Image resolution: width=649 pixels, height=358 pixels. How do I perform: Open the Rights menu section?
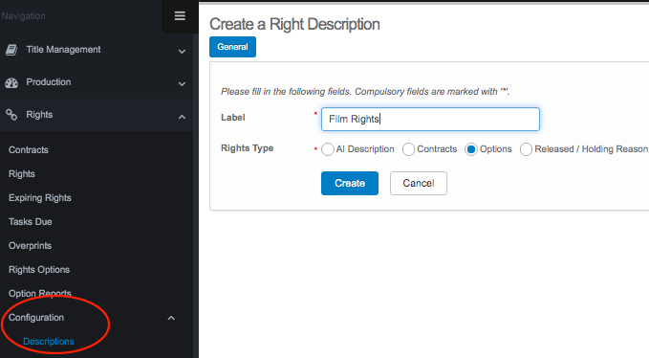coord(39,115)
